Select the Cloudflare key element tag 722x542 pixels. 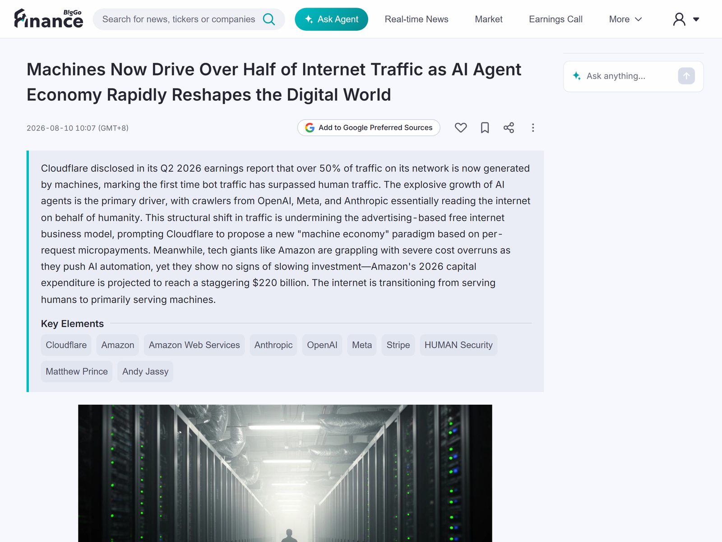66,345
